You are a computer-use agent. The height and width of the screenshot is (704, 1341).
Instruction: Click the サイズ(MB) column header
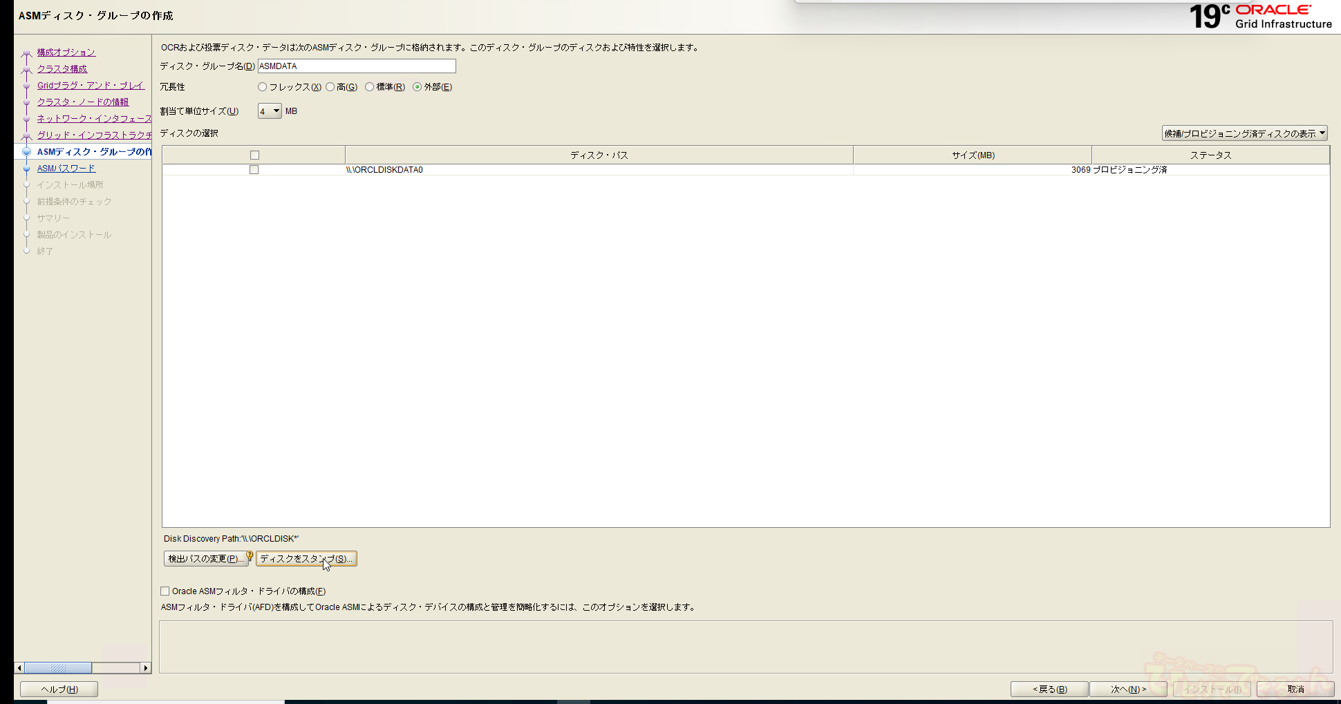[973, 155]
